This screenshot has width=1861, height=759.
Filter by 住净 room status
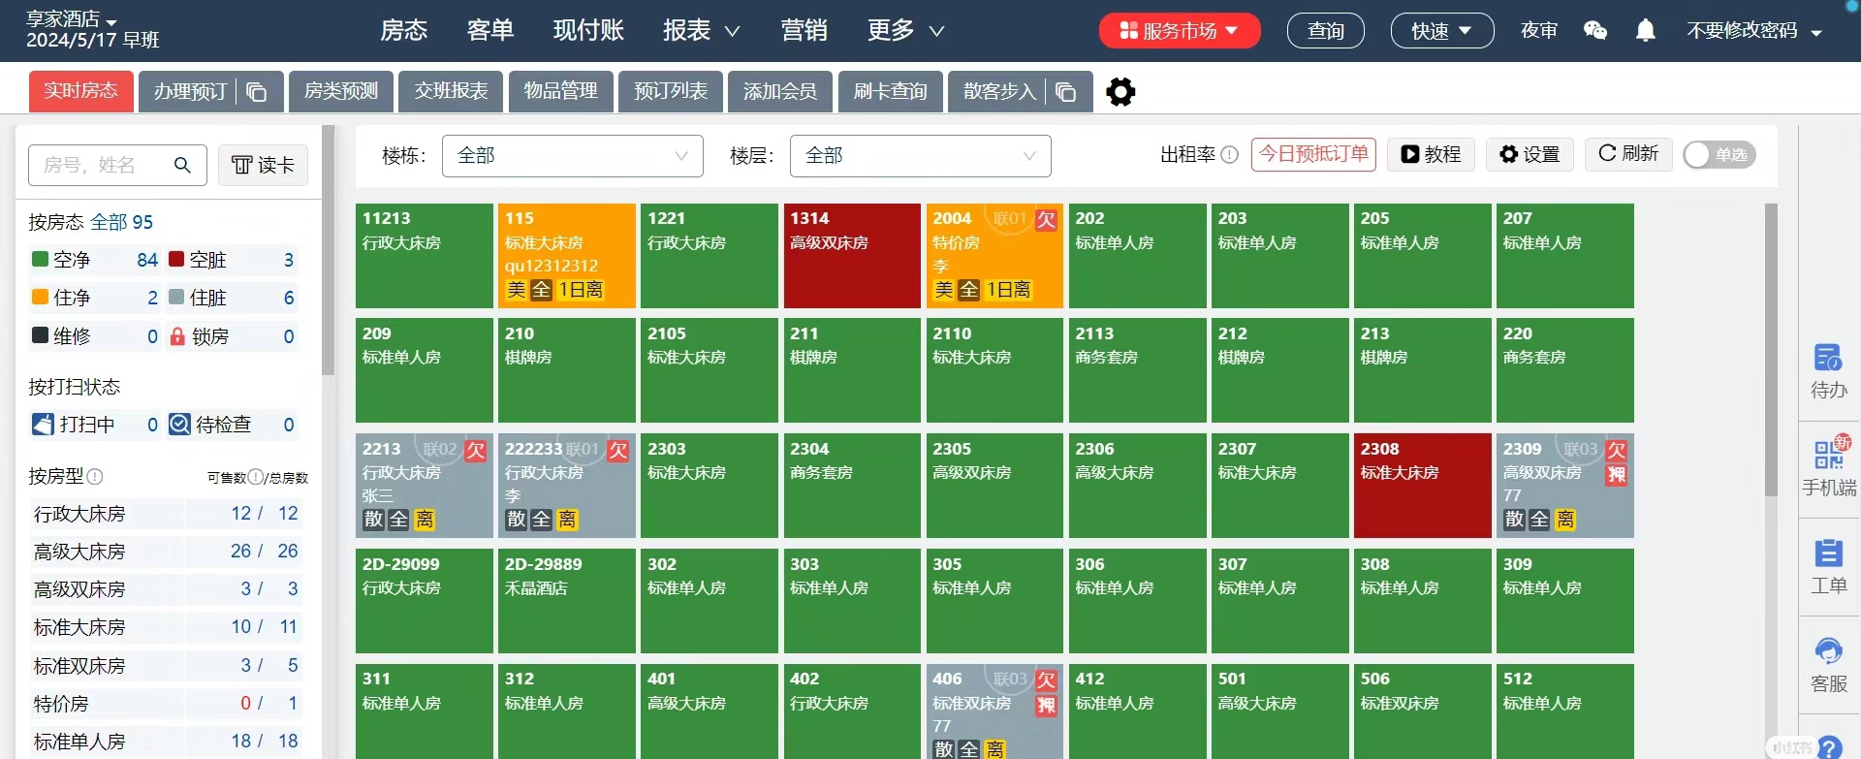(x=95, y=298)
